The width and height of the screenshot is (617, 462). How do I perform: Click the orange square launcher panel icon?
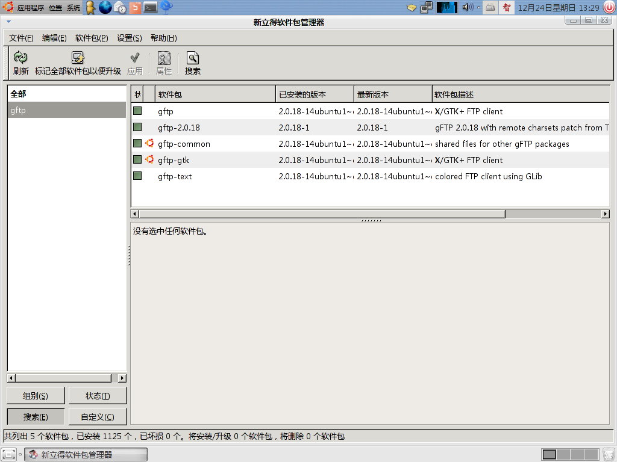click(x=135, y=7)
